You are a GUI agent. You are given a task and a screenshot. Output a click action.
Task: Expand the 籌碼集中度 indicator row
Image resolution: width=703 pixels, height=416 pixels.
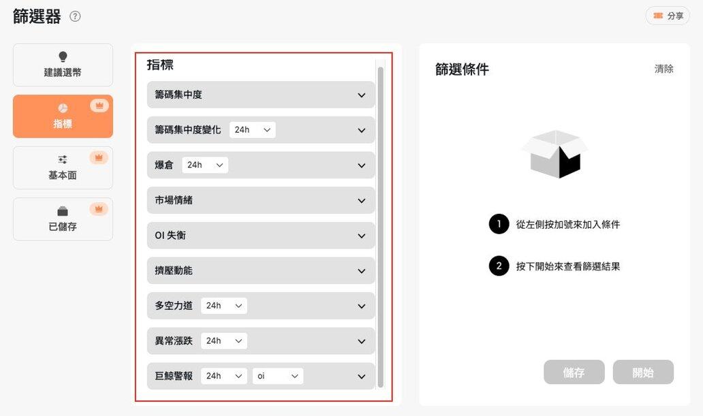(x=362, y=95)
